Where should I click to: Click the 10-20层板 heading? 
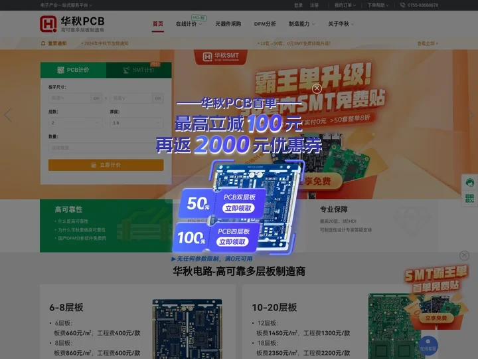tap(274, 307)
